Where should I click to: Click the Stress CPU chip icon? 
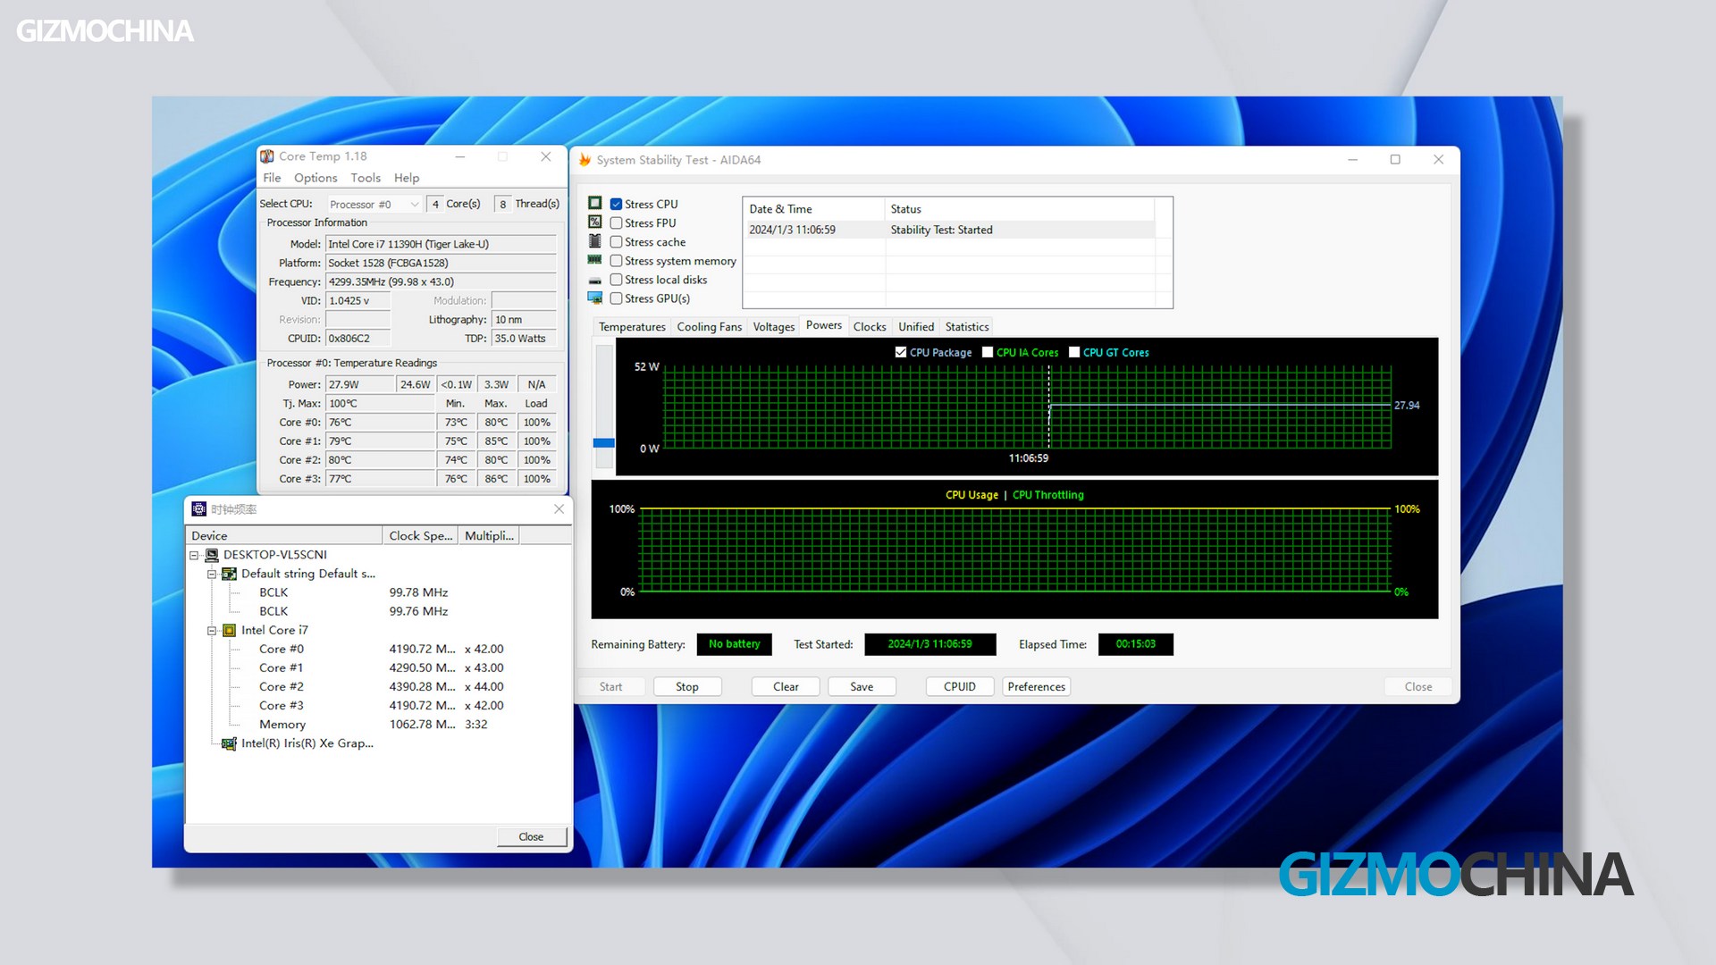tap(595, 204)
